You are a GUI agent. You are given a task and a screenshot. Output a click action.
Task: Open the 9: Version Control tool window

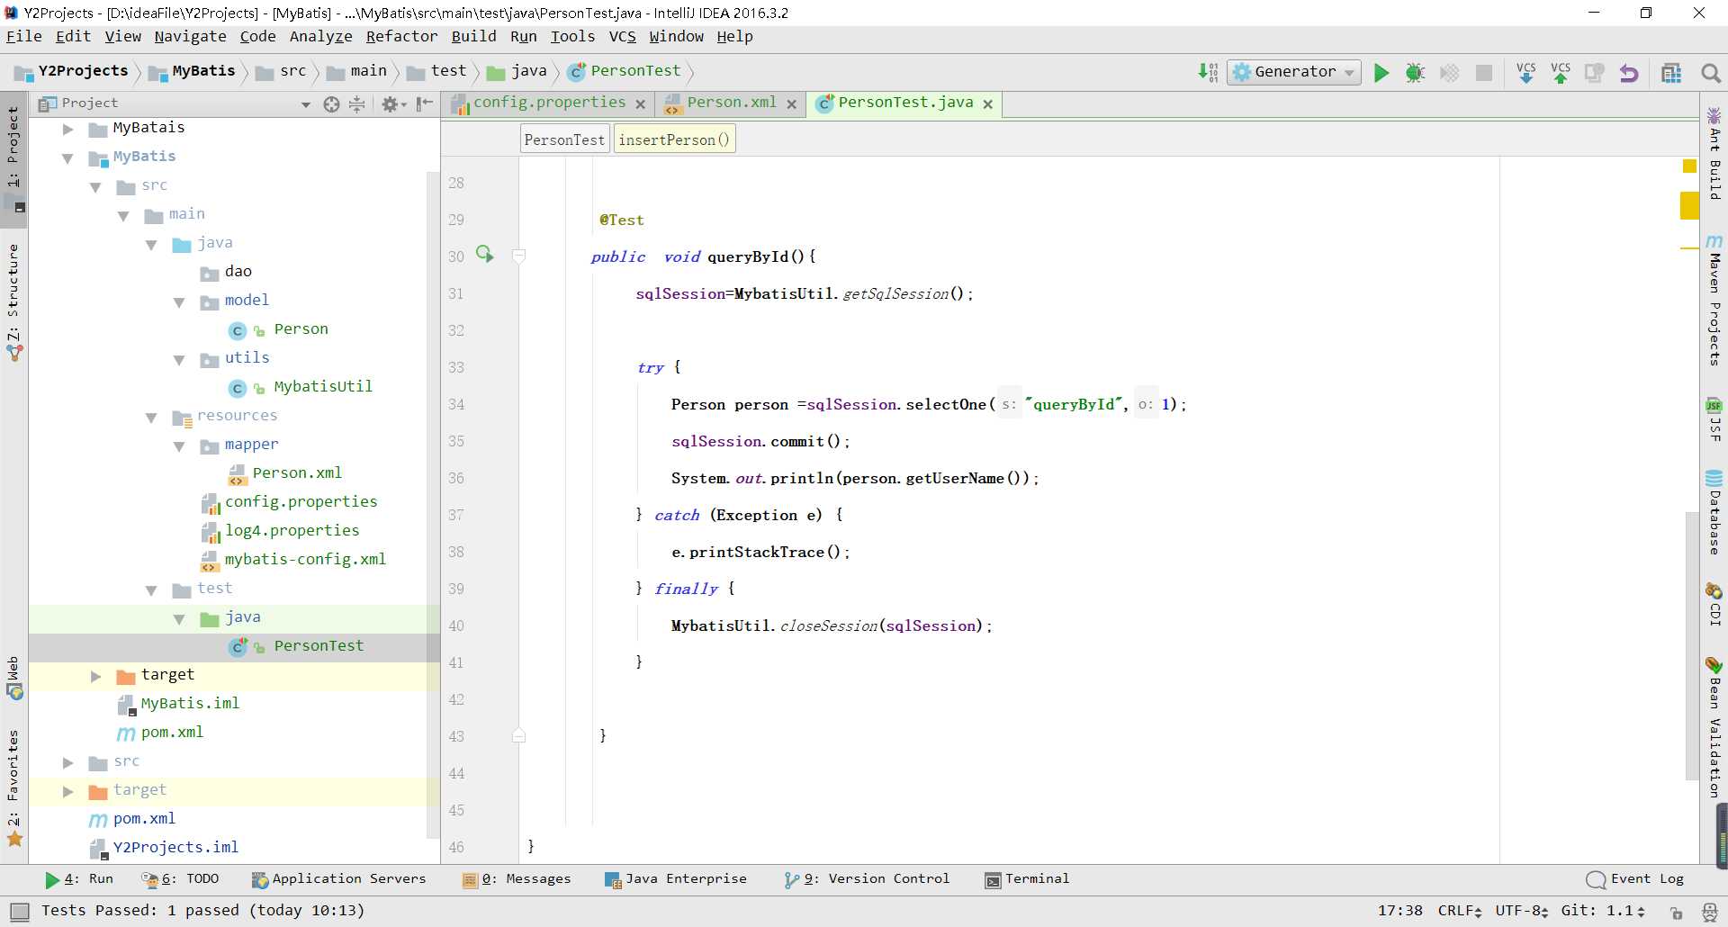[x=867, y=879]
